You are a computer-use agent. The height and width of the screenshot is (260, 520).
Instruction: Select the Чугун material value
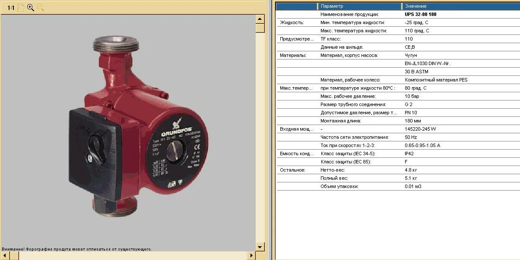411,55
